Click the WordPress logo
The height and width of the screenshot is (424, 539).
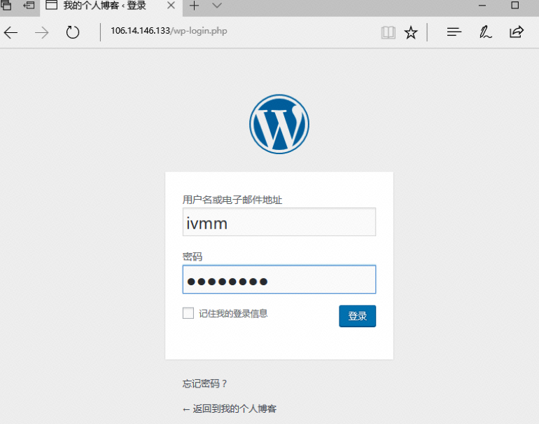click(x=279, y=124)
